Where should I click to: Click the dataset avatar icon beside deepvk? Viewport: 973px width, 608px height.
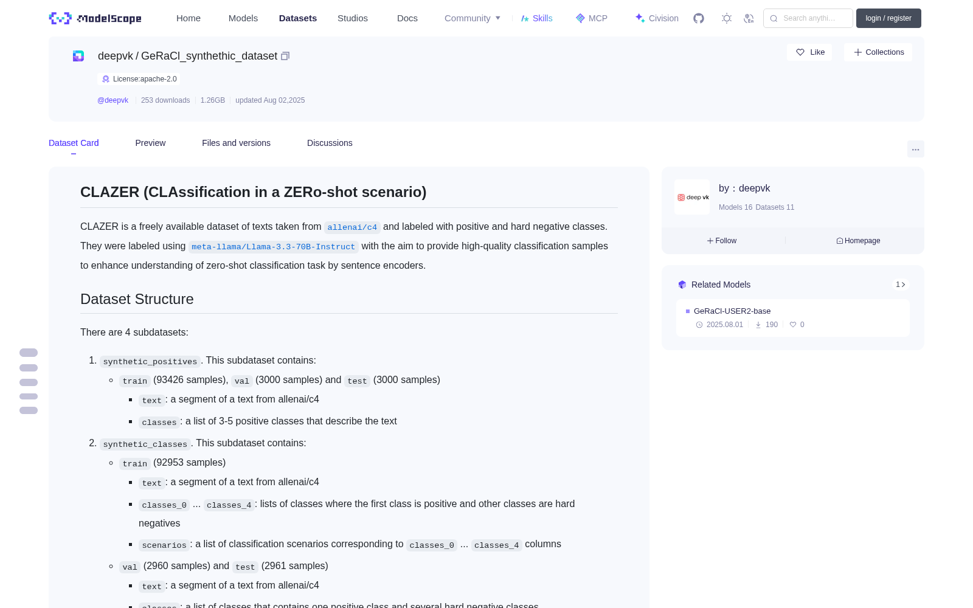pos(78,56)
